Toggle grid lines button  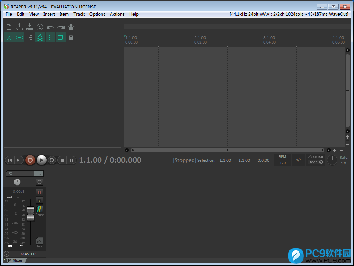[x=50, y=37]
